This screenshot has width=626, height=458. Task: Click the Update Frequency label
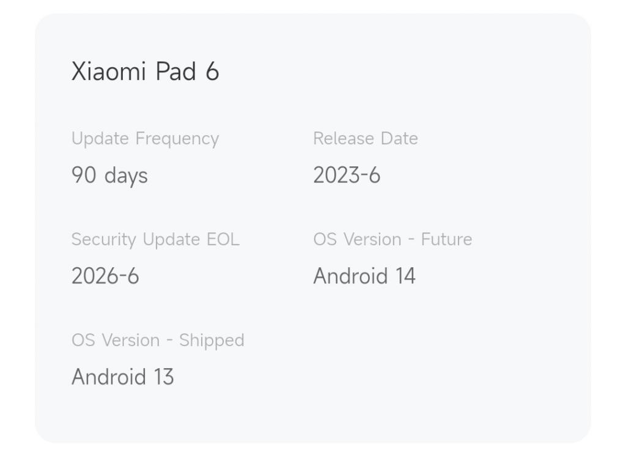[x=145, y=139]
